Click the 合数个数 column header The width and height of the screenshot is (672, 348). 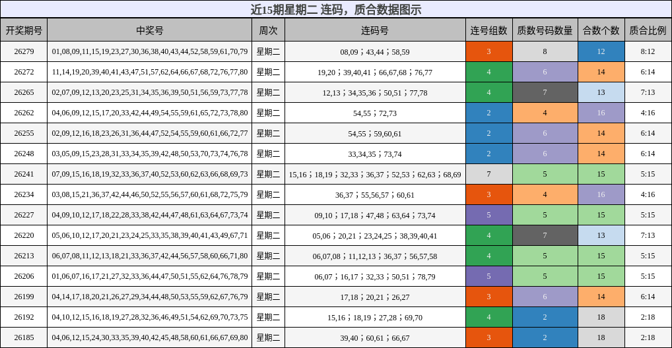601,30
